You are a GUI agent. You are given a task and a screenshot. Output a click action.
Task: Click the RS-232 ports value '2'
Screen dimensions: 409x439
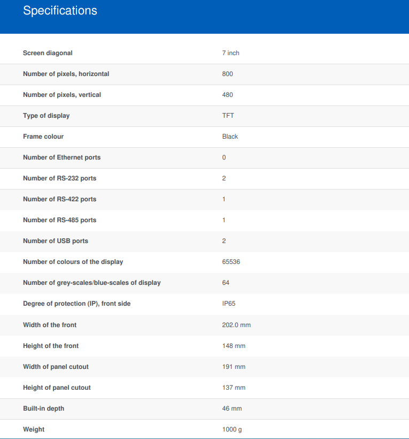click(224, 178)
